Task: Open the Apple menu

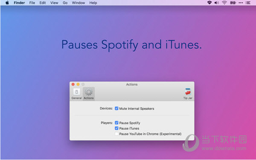Action: (x=7, y=3)
